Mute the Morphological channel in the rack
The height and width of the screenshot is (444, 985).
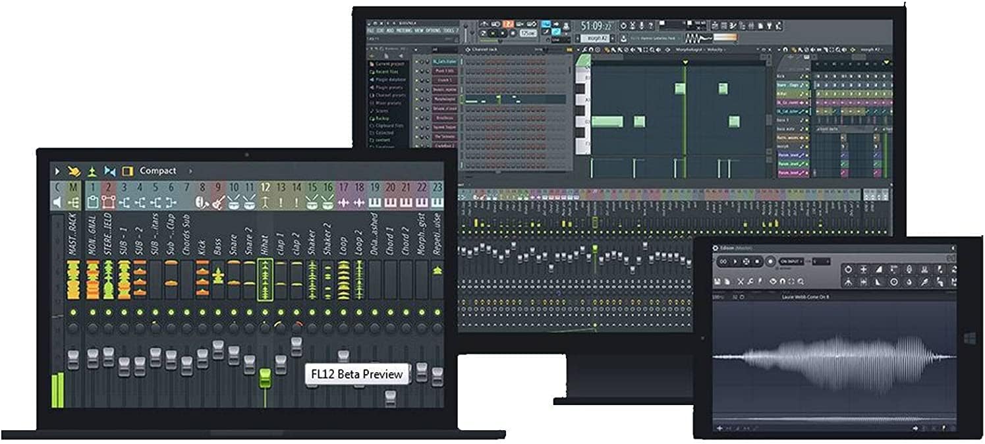click(x=416, y=99)
